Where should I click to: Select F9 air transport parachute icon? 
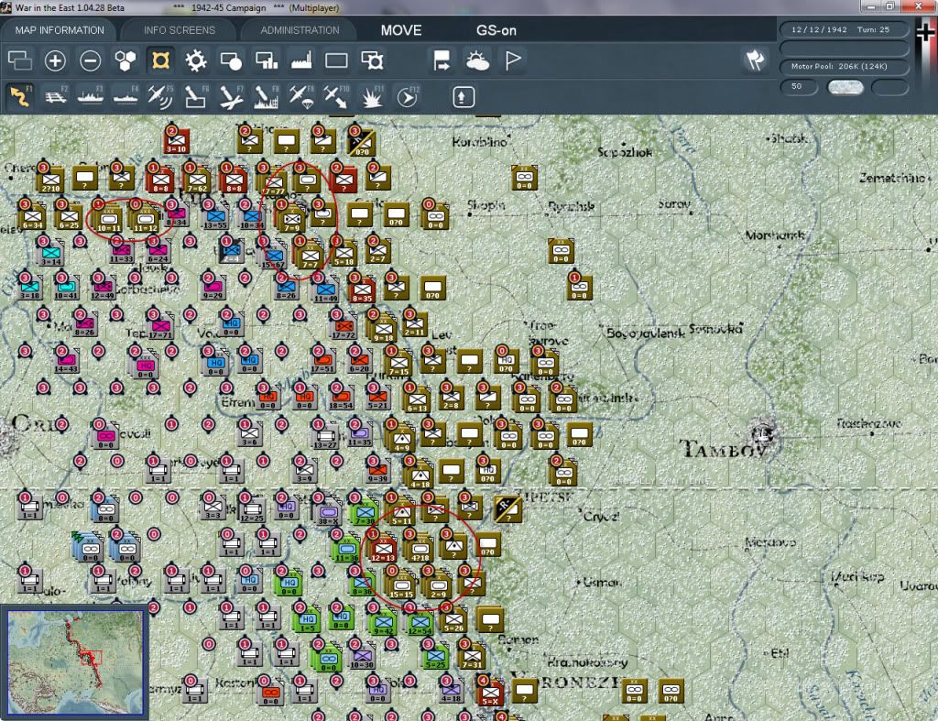[300, 97]
